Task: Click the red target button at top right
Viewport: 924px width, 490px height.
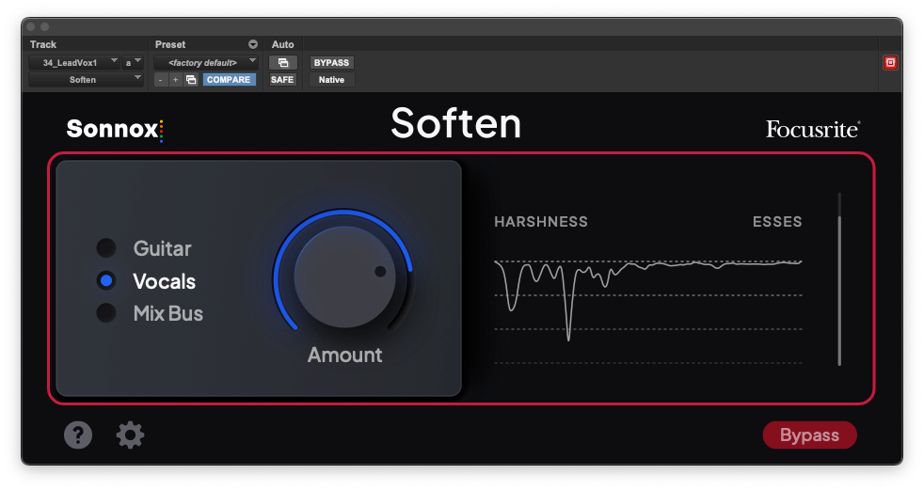Action: tap(890, 62)
